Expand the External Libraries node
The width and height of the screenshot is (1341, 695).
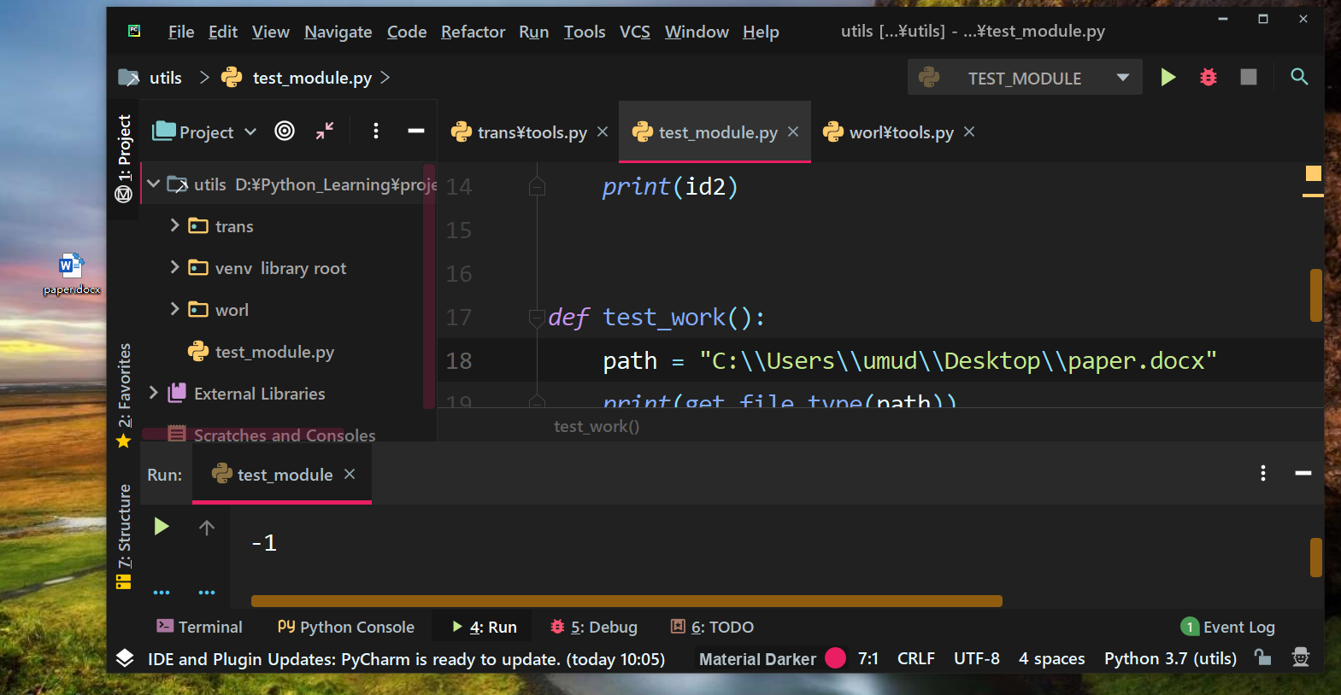[154, 393]
